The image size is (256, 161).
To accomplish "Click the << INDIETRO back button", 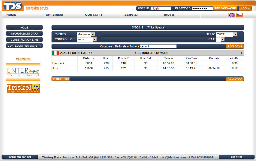I will click(60, 79).
